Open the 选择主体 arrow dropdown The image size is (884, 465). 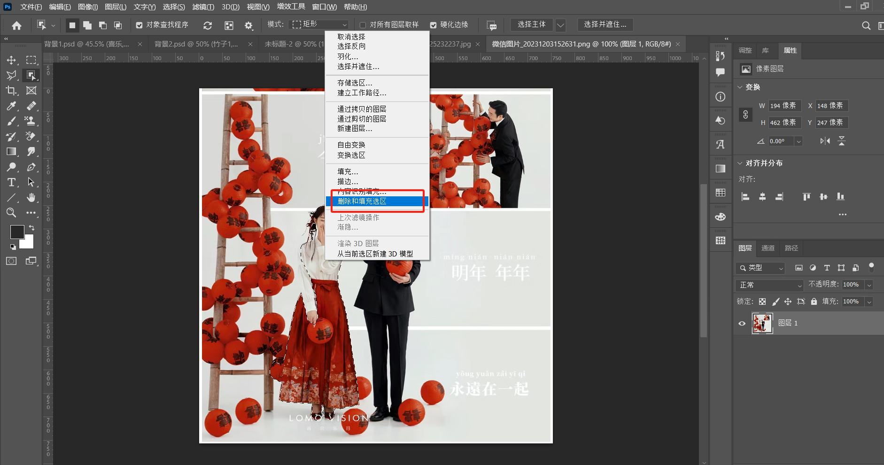[560, 25]
